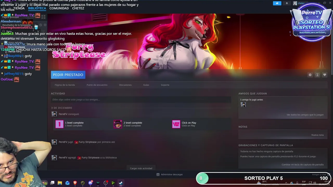This screenshot has height=187, width=333.
Task: Open the game settings gear icon
Action: [310, 75]
